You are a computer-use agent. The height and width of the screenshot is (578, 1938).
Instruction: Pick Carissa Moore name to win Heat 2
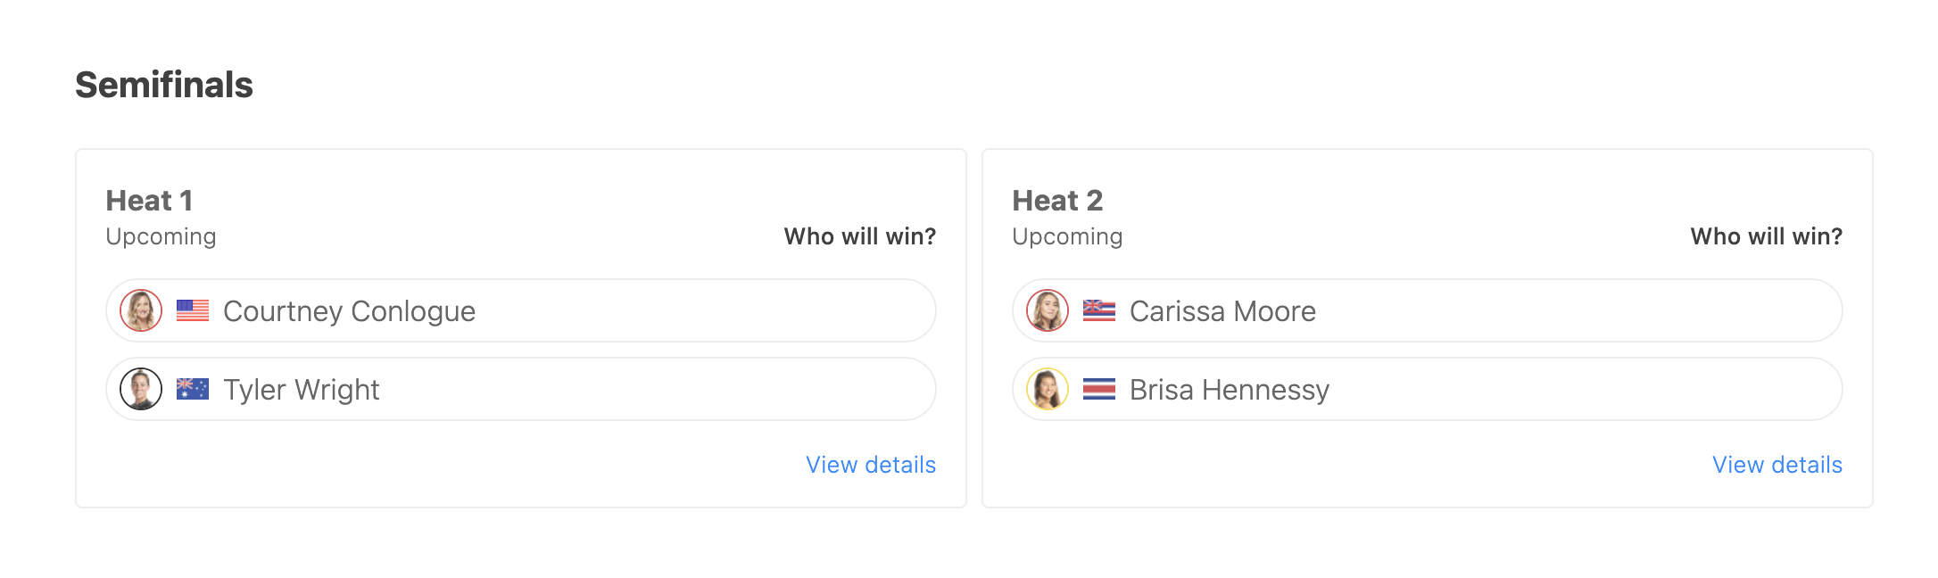1222,311
